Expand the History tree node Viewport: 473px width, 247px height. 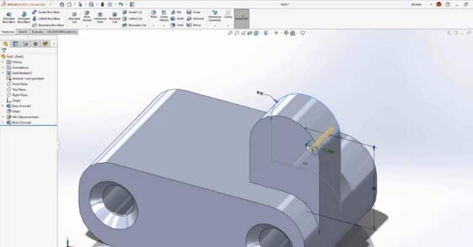pos(3,61)
